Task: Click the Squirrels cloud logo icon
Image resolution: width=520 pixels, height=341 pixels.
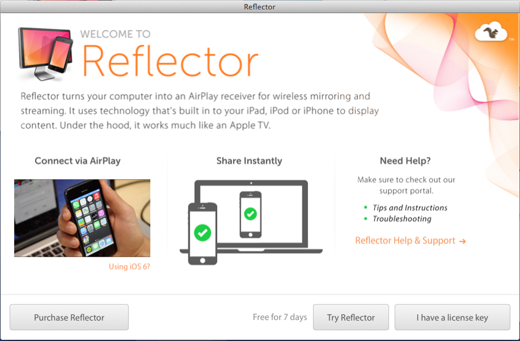Action: pyautogui.click(x=491, y=31)
